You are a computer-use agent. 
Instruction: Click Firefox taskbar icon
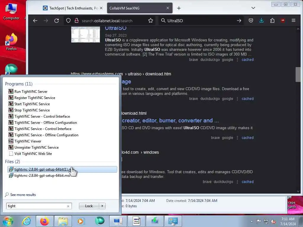[x=45, y=221]
